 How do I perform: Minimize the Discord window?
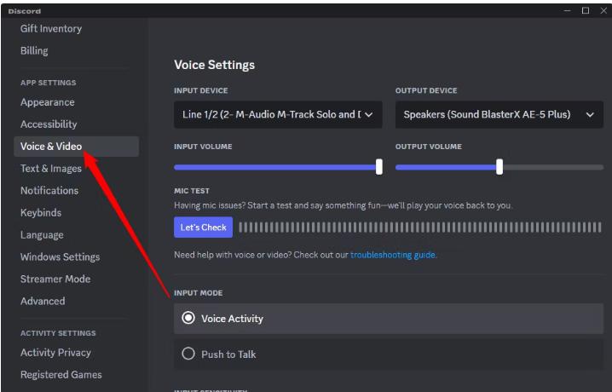coord(568,10)
